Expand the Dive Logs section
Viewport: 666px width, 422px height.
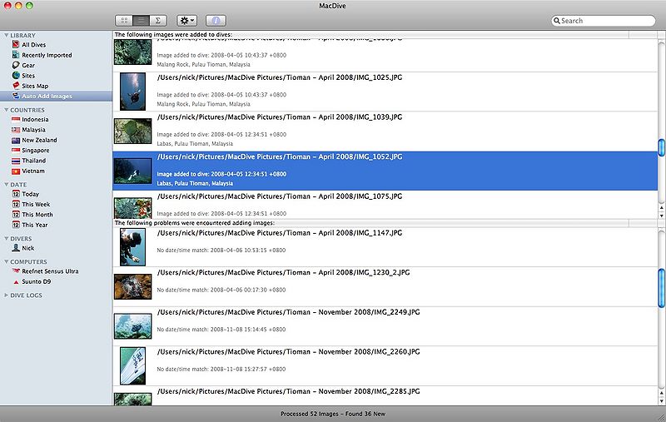[x=5, y=295]
